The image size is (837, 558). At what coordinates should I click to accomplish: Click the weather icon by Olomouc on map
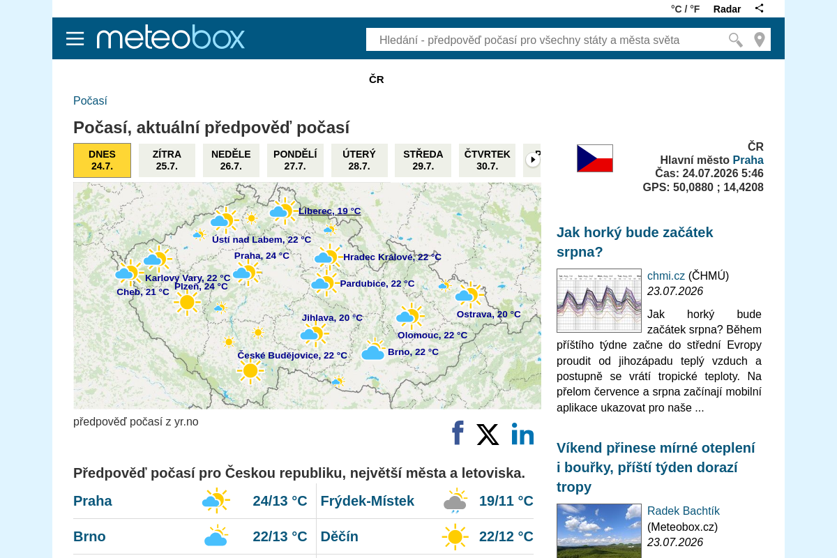[x=410, y=316]
